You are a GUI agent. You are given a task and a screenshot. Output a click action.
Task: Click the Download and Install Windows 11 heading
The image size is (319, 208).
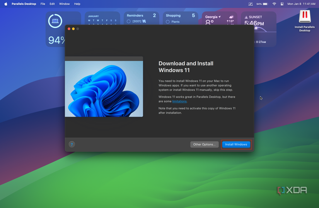click(186, 67)
